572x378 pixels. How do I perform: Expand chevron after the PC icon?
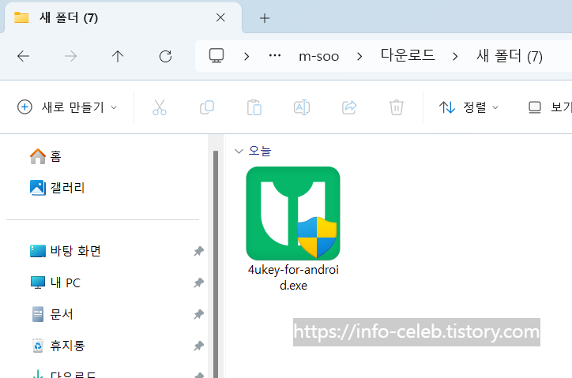point(246,56)
